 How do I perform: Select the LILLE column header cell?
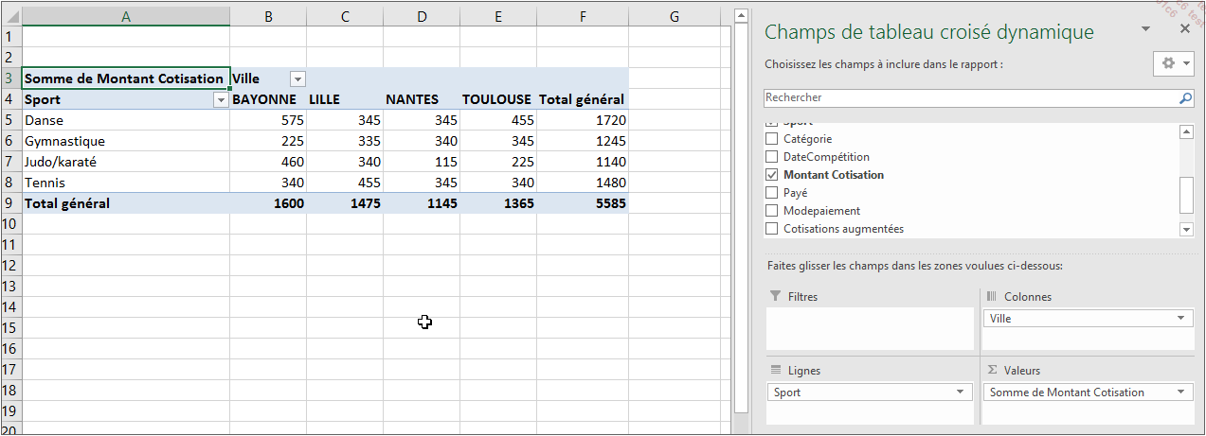[345, 99]
